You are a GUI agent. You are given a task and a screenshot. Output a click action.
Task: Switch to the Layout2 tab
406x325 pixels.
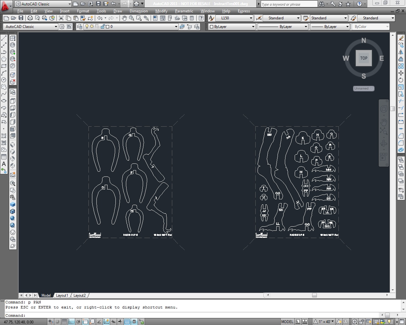pos(80,295)
